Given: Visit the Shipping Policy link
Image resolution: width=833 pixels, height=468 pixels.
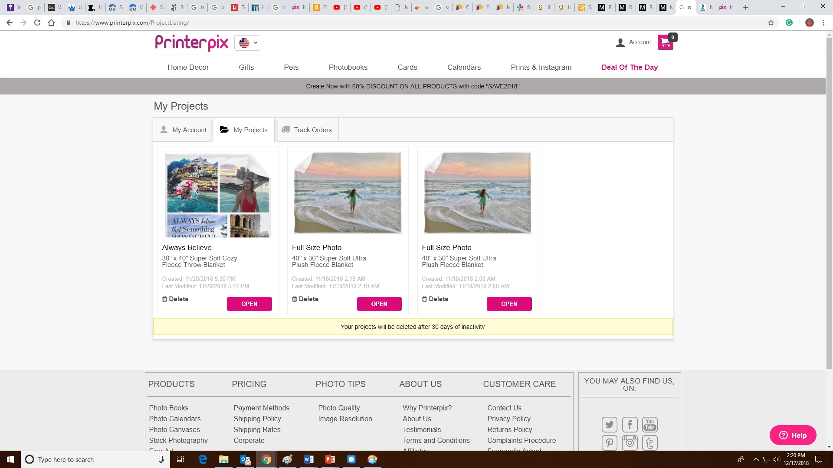Looking at the screenshot, I should pos(257,419).
